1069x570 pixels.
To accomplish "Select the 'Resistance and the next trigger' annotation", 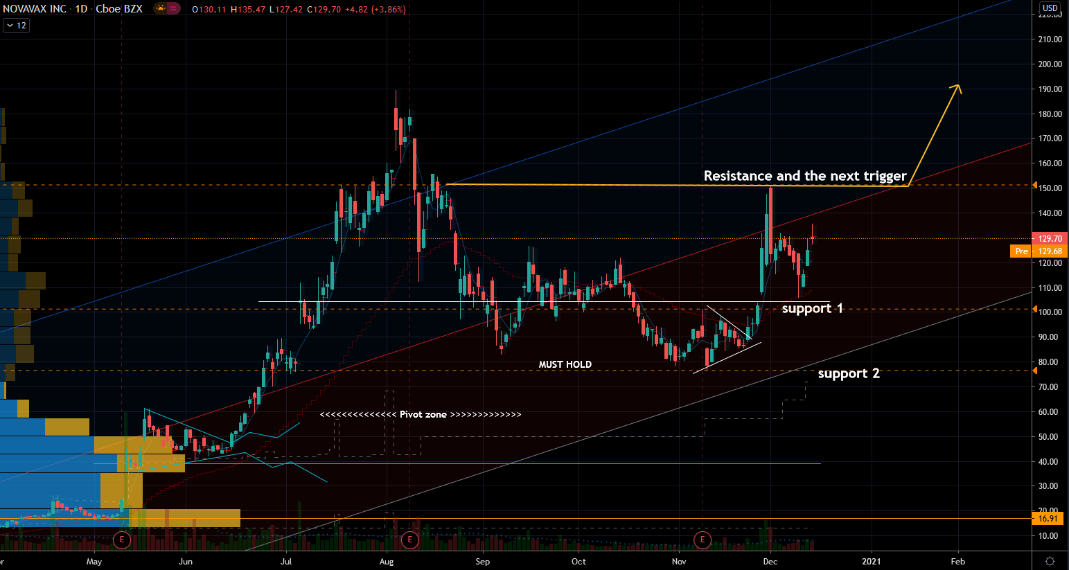I will [x=805, y=176].
